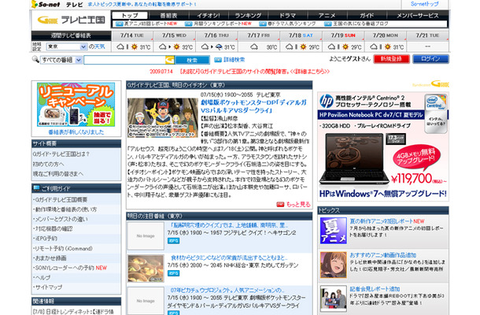Open 夏の新作アニメ初回レポート topic link
The image size is (480, 315).
[387, 221]
